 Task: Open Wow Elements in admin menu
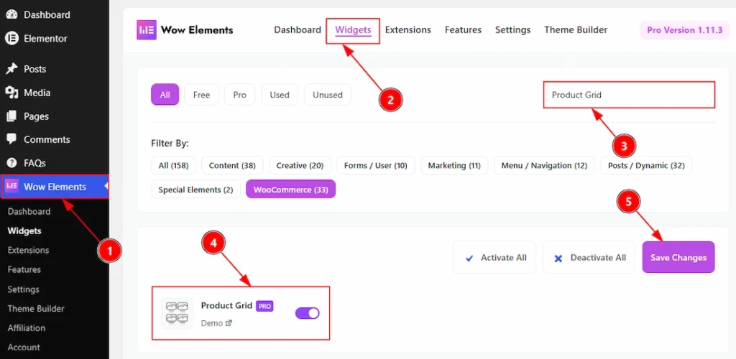point(55,187)
